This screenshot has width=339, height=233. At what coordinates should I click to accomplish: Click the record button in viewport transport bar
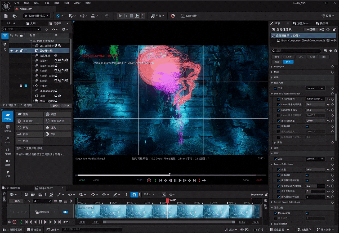point(149,180)
